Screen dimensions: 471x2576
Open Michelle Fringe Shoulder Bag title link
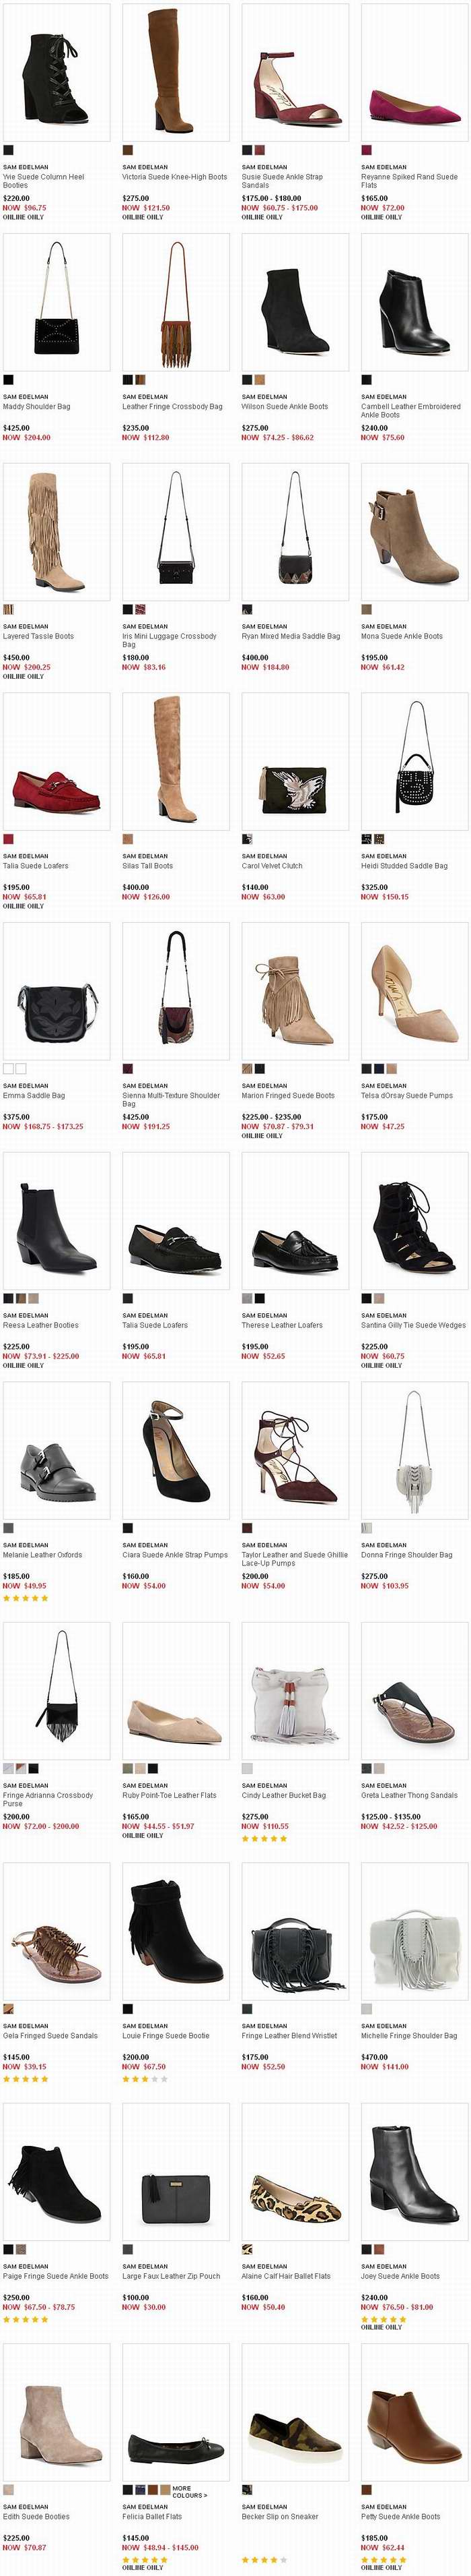coord(409,2035)
